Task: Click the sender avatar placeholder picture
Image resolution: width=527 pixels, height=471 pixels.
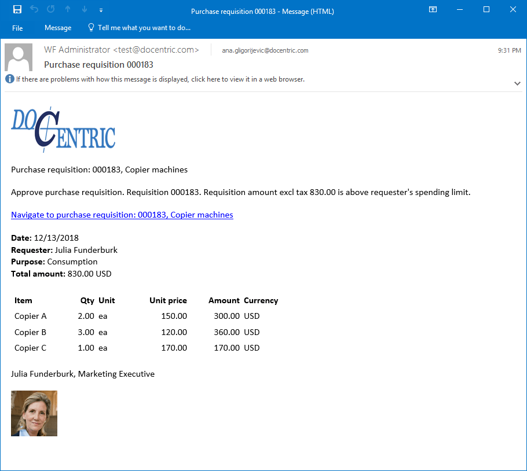Action: [x=19, y=57]
